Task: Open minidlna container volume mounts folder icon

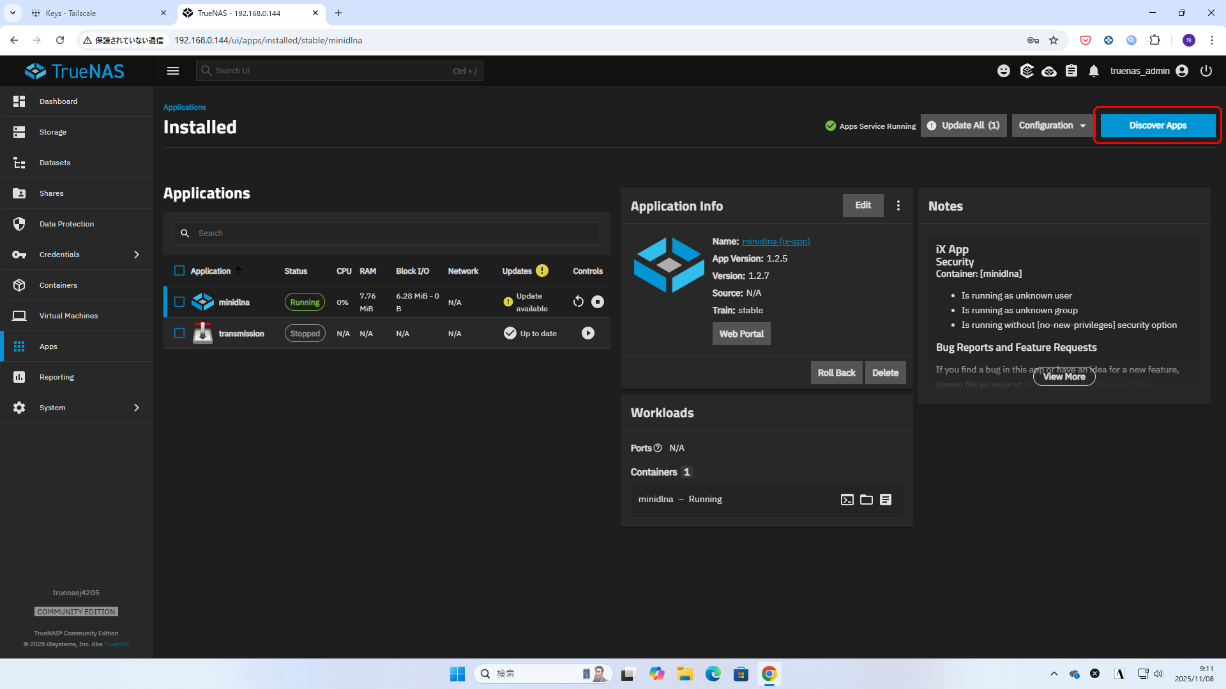Action: pyautogui.click(x=867, y=500)
